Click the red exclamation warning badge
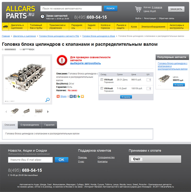 coord(62,60)
